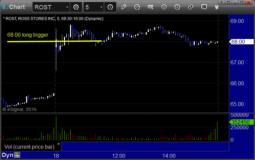Open the GET tools dropdown icon
Image resolution: width=255 pixels, height=160 pixels.
point(150,7)
